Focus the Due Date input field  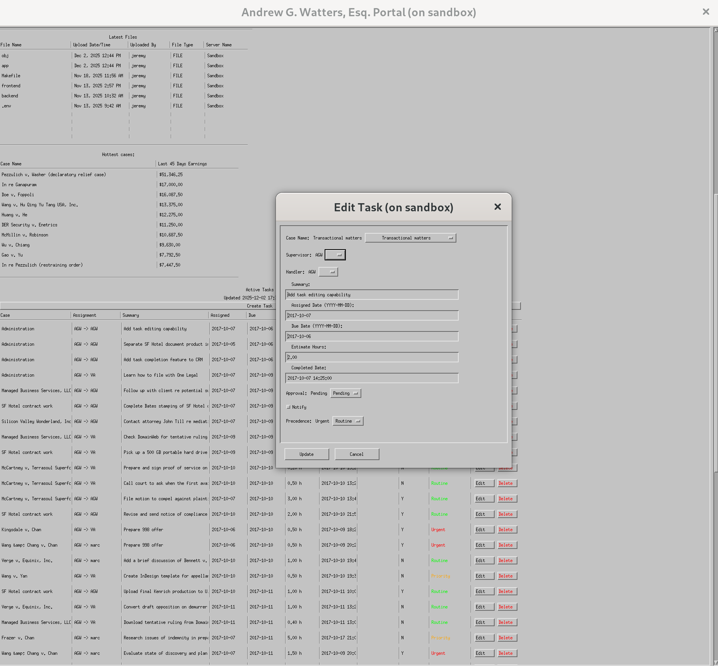click(372, 336)
